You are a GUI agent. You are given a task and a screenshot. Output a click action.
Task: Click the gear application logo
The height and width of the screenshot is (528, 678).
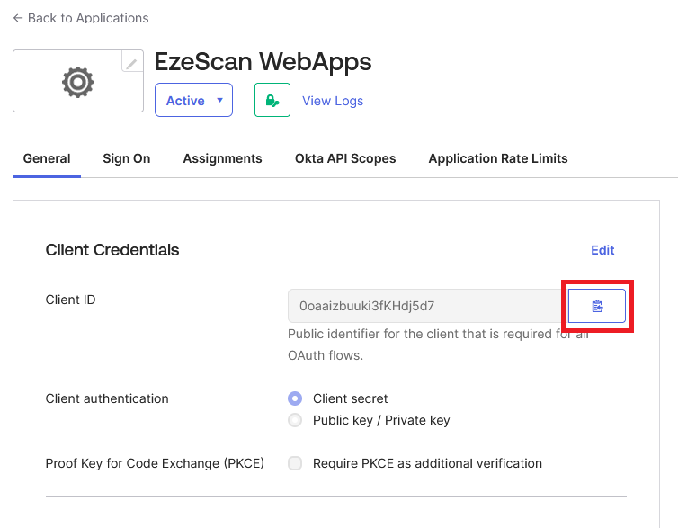point(77,82)
